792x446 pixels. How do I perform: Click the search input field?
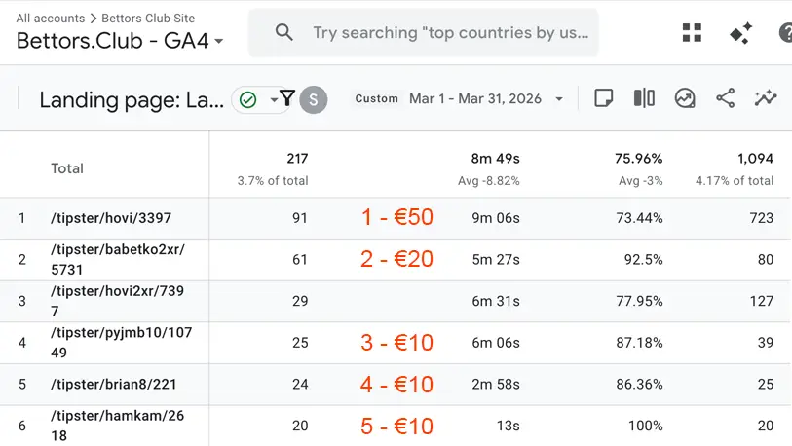click(x=449, y=33)
